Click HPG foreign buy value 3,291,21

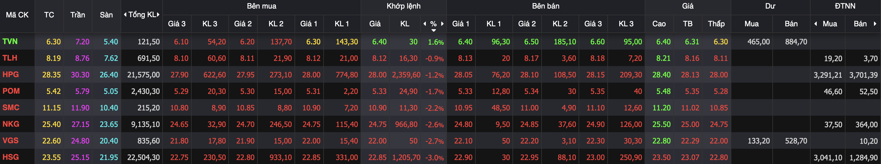828,75
